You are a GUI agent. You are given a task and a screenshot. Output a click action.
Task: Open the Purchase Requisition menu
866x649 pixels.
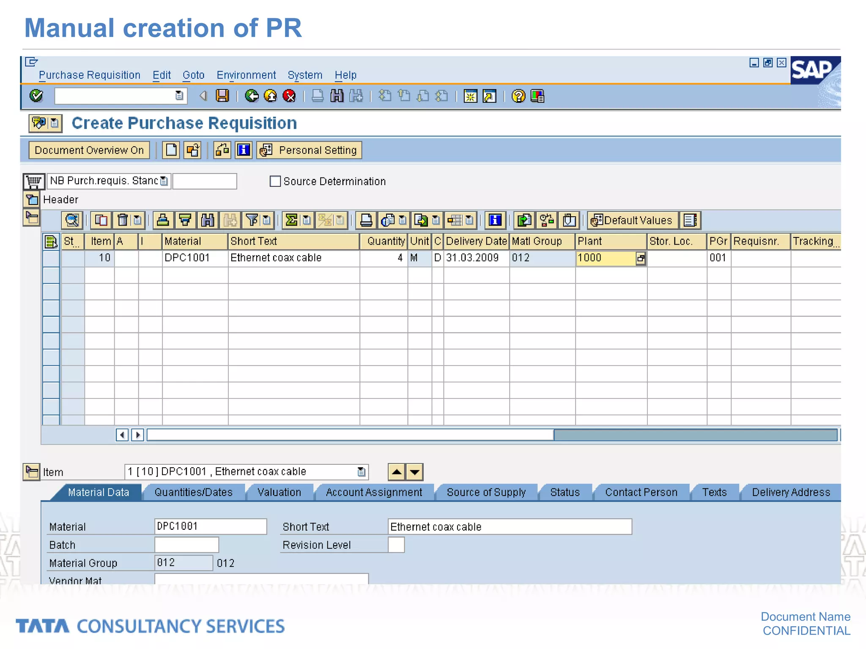90,75
